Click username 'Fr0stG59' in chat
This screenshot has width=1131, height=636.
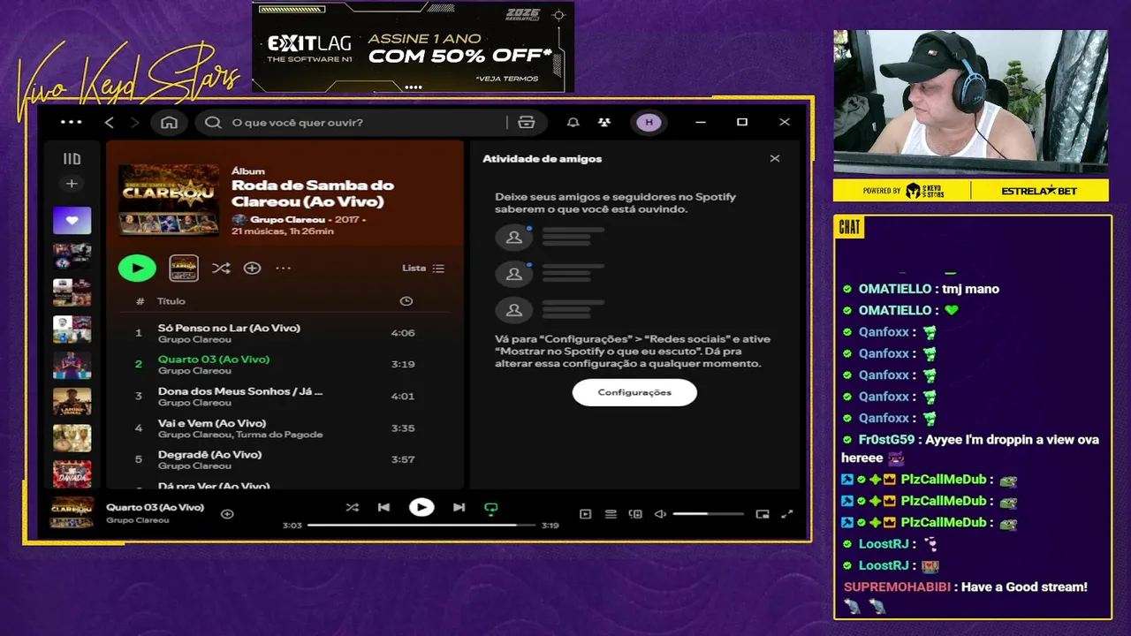point(886,439)
